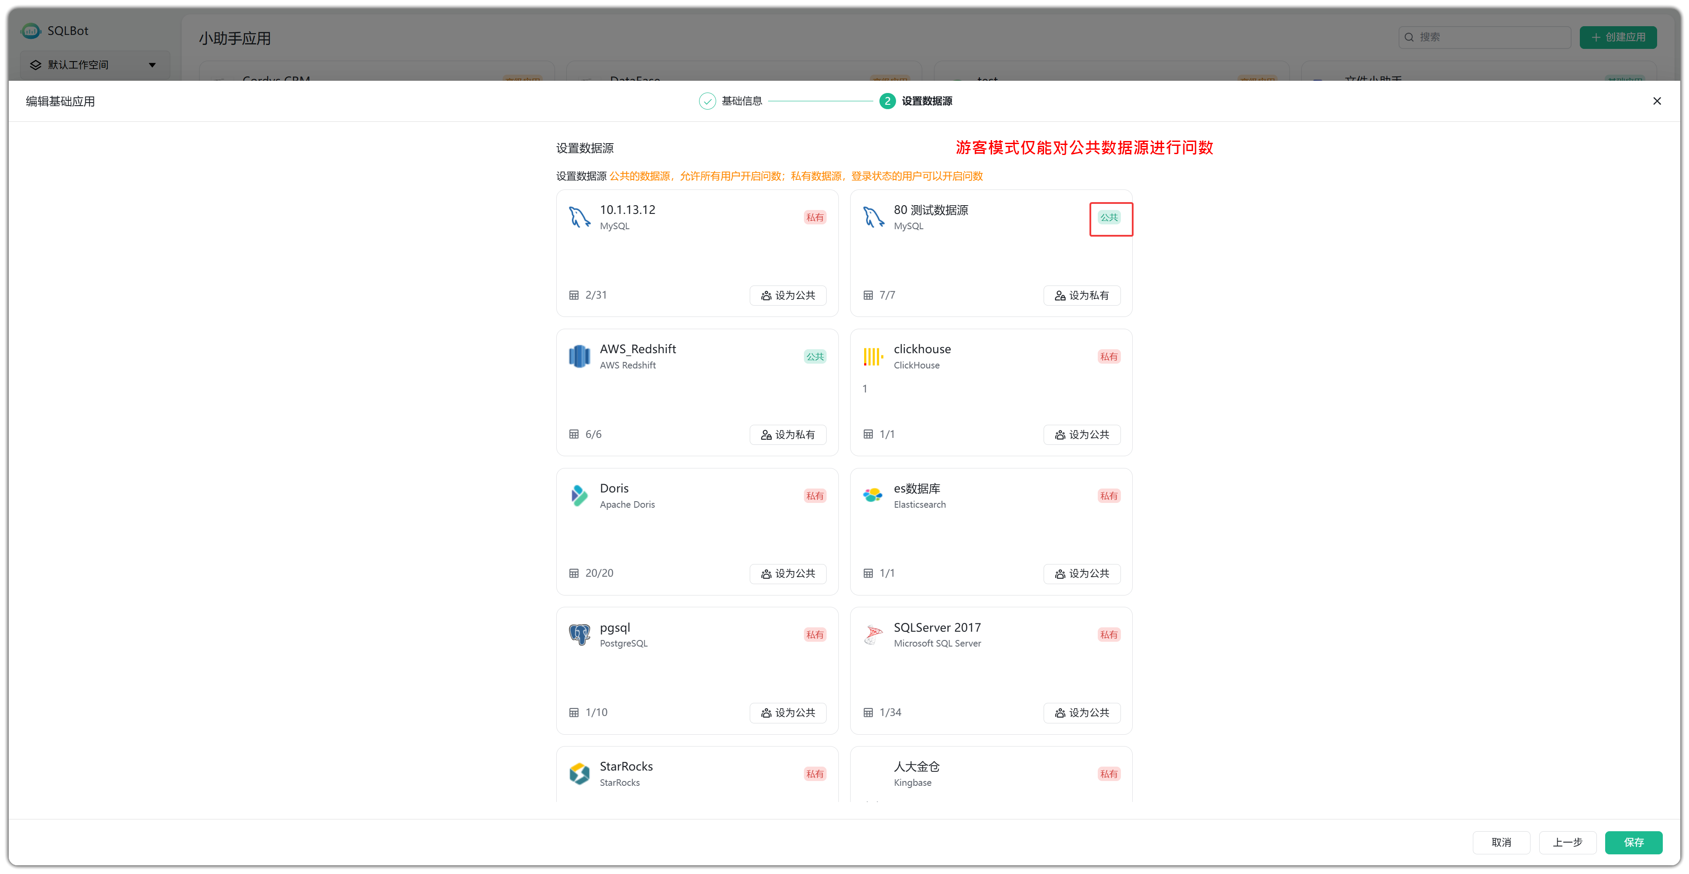
Task: Click the MySQL dolphin icon for 10.1.13.12
Action: pos(579,217)
